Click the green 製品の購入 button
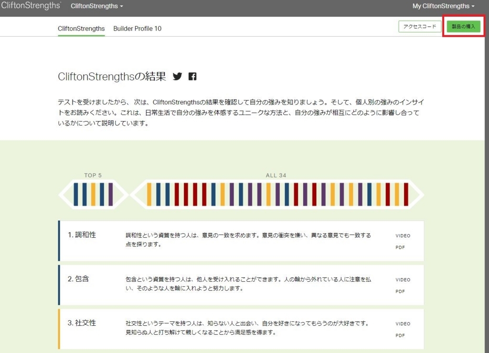The image size is (489, 353). click(463, 26)
